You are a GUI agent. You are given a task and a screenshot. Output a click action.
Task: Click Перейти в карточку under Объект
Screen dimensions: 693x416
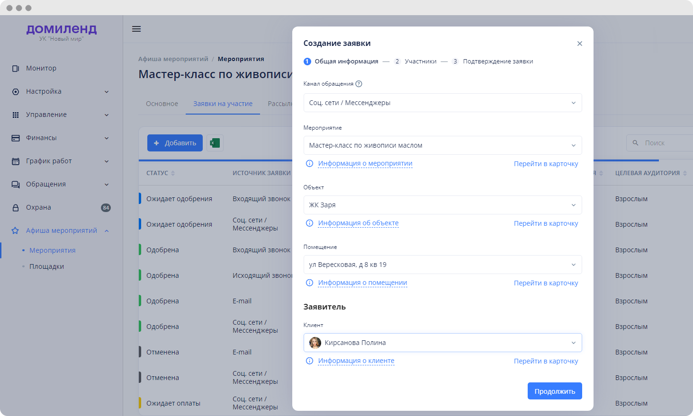(x=546, y=223)
